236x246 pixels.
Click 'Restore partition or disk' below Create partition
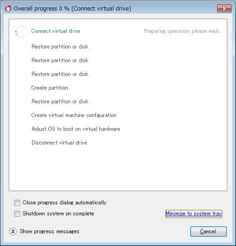(x=60, y=102)
